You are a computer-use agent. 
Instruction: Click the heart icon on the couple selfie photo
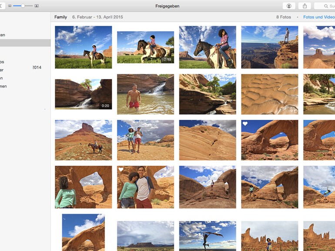click(x=121, y=169)
